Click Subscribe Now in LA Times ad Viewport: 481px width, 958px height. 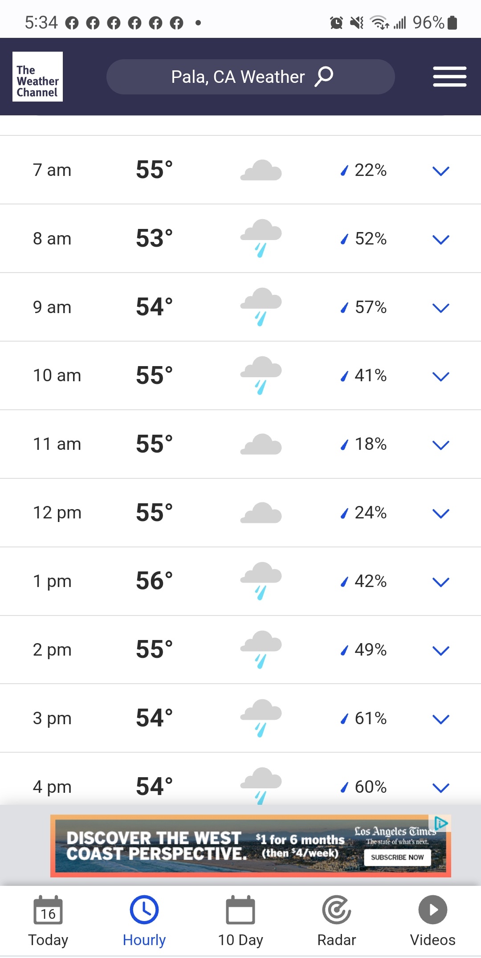point(397,857)
